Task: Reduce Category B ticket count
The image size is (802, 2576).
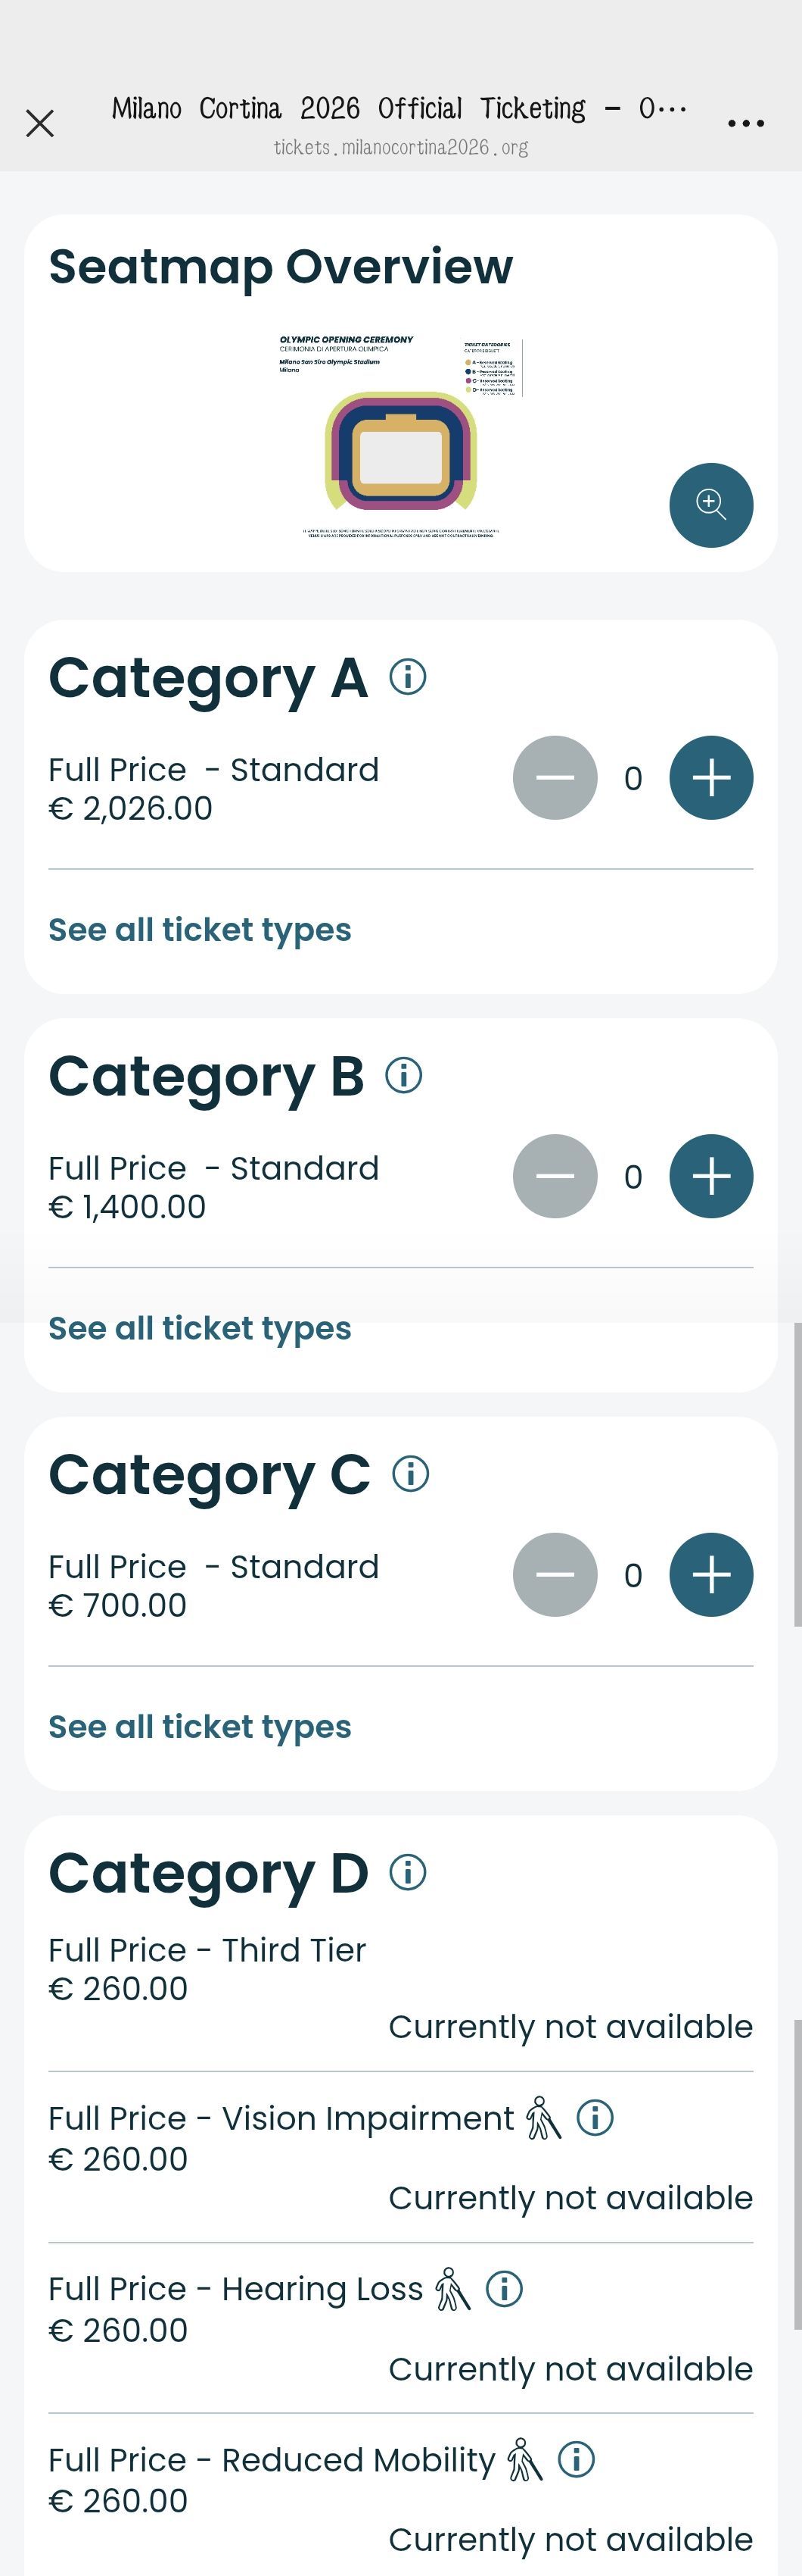Action: point(555,1176)
